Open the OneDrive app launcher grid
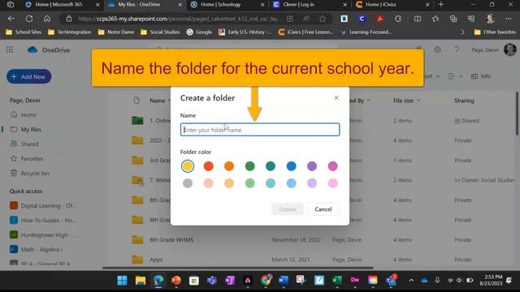 (x=10, y=49)
